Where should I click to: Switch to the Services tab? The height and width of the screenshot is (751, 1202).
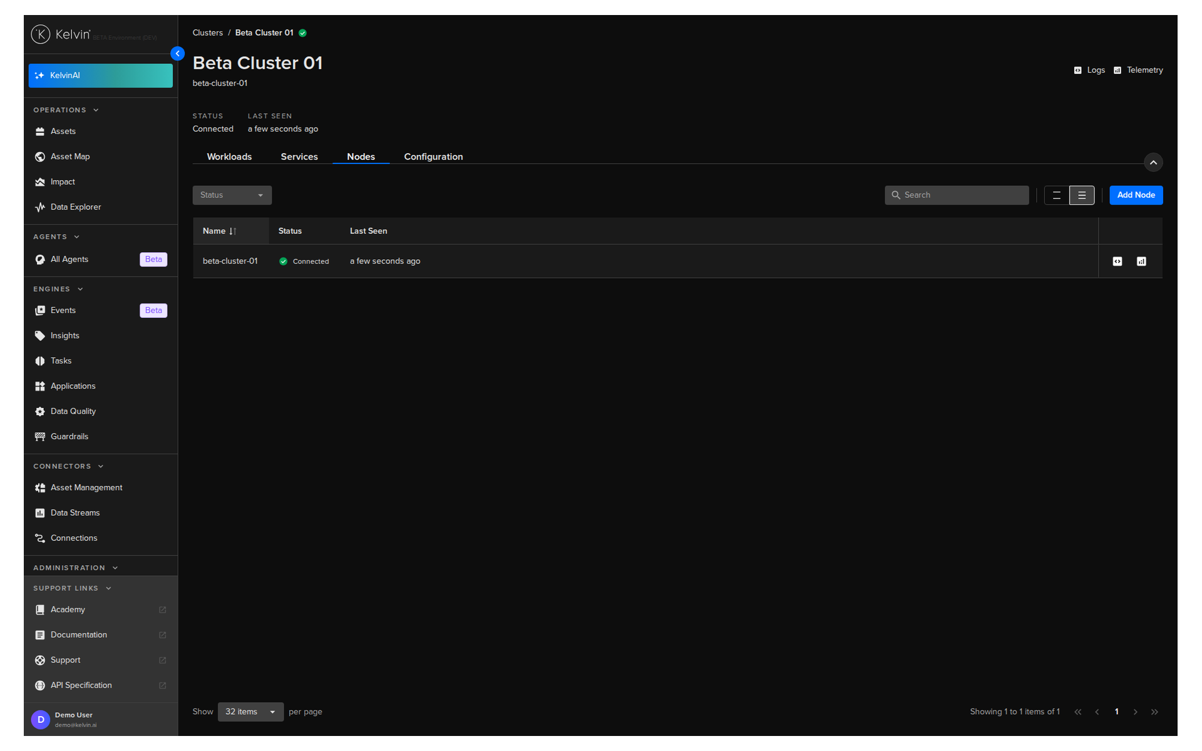tap(299, 156)
